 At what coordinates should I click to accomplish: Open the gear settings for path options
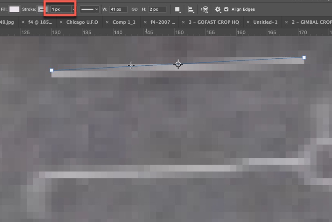tap(218, 9)
